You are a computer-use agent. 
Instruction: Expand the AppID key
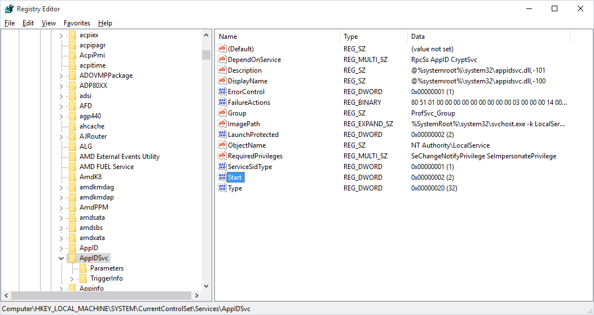(x=61, y=249)
